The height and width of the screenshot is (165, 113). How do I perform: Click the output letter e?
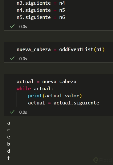click(x=9, y=137)
